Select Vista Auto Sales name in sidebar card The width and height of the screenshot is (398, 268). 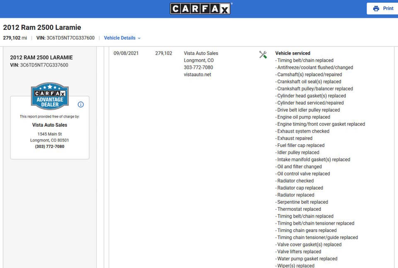(49, 125)
